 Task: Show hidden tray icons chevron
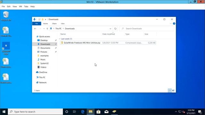(176, 112)
